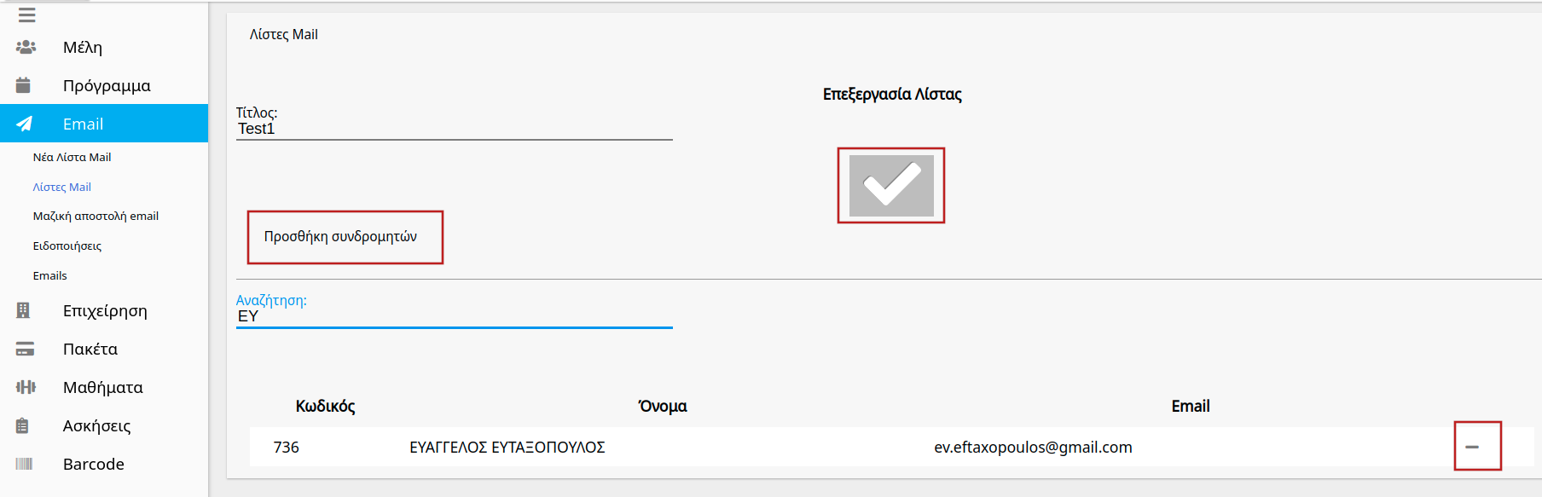Click the calendar icon beside Πρόγραμμα
Image resolution: width=1542 pixels, height=497 pixels.
(24, 85)
